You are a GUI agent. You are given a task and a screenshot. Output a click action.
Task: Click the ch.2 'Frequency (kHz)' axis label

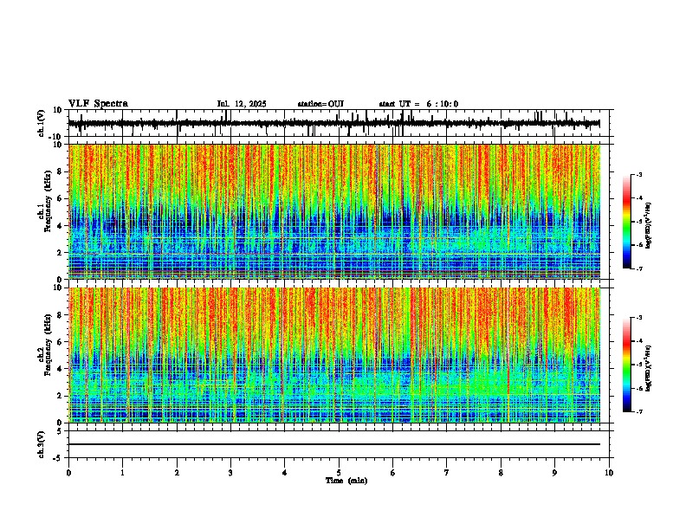48,344
